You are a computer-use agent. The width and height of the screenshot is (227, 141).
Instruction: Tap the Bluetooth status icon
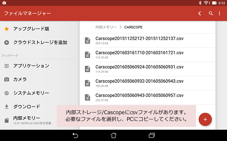pyautogui.click(x=200, y=3)
